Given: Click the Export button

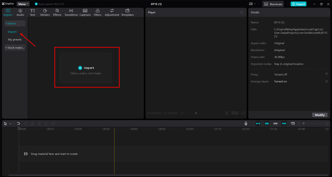Looking at the screenshot, I should 299,4.
